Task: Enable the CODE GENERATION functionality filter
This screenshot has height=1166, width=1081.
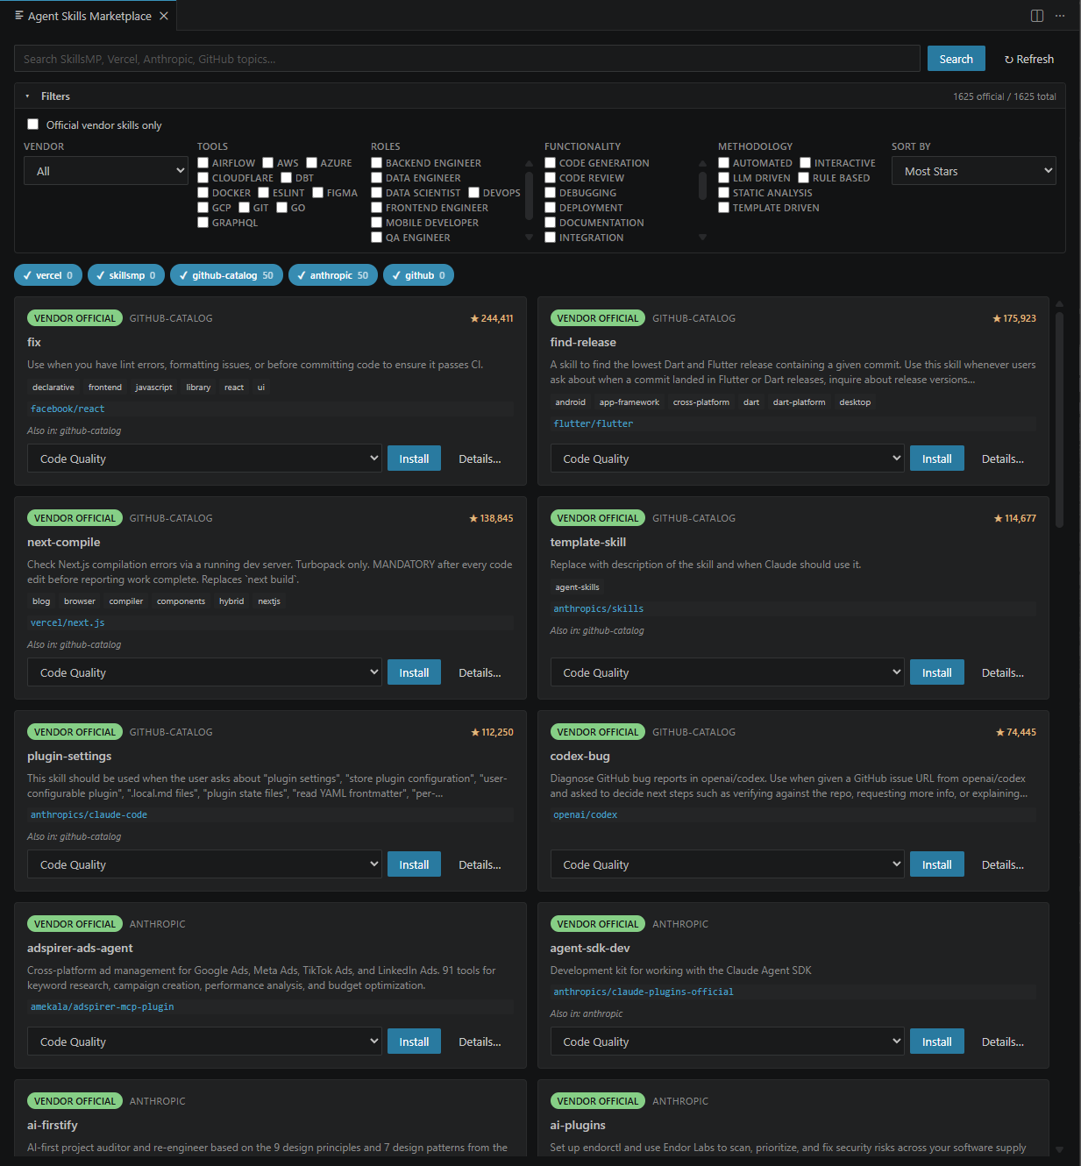Action: [550, 162]
